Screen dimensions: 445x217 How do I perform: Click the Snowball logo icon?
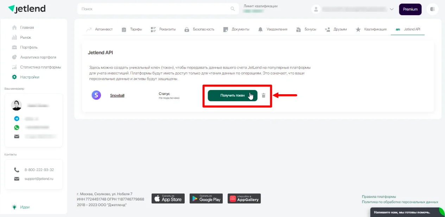(96, 95)
